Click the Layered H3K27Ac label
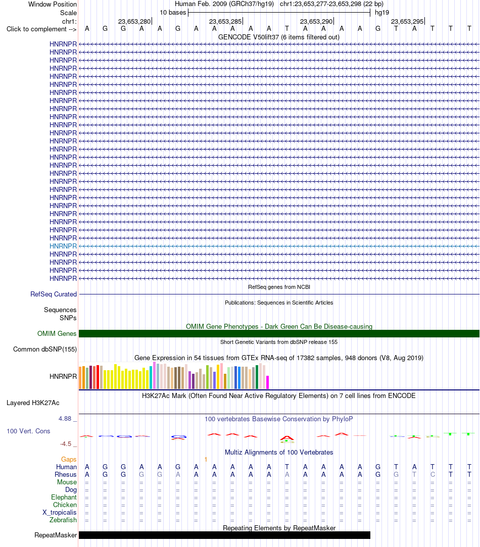Screen dimensions: 480x547 (33, 403)
